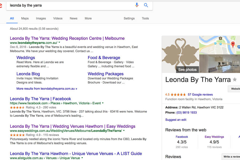Screen dimensions: 240x160
Task: Open Facebook reviews from the web link
Action: coord(182,137)
